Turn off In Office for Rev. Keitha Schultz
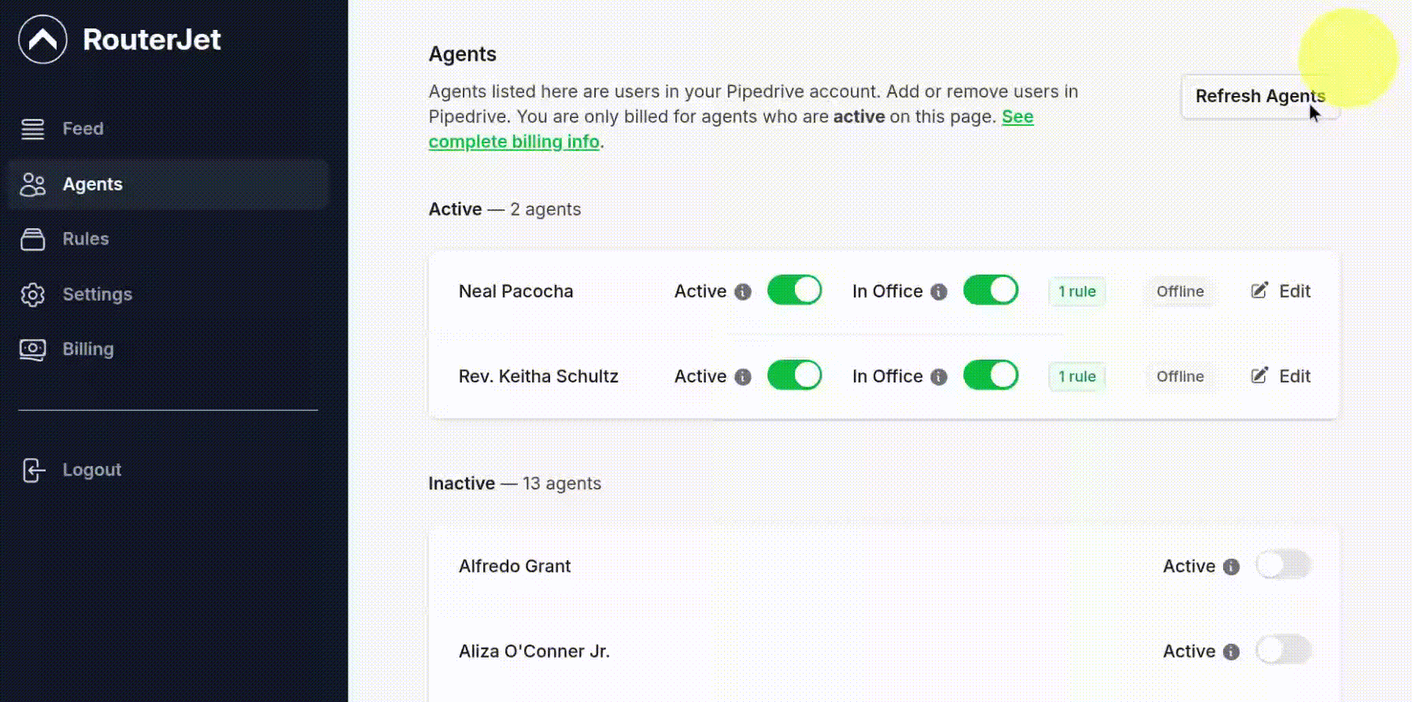This screenshot has width=1412, height=702. 990,375
